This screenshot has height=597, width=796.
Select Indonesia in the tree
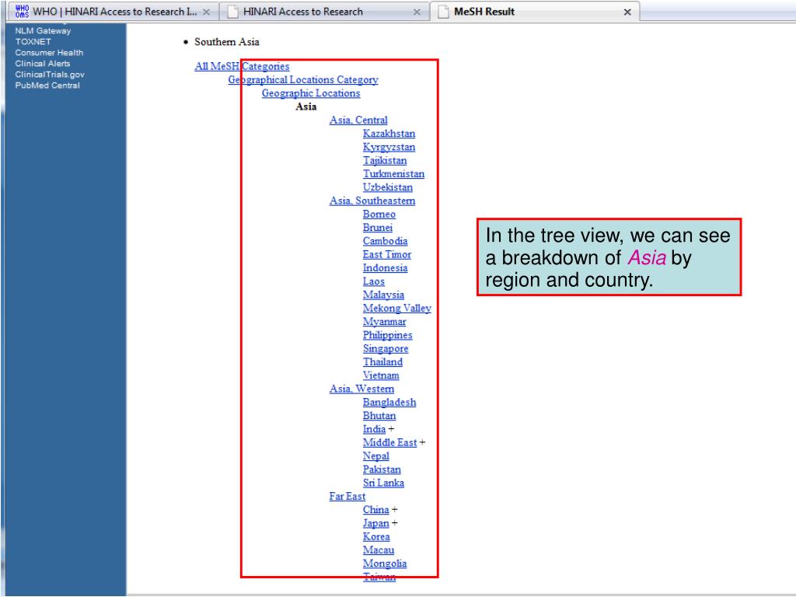386,268
